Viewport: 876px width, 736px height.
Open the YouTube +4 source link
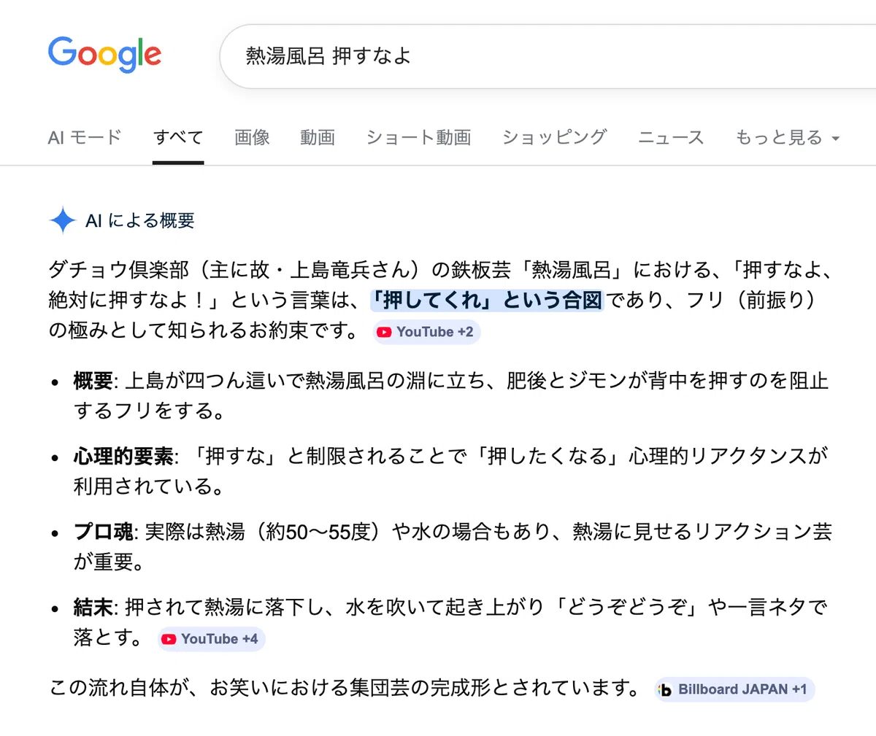[212, 639]
